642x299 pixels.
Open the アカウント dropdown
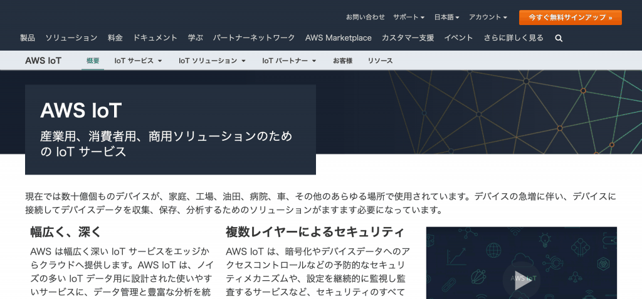pos(488,17)
